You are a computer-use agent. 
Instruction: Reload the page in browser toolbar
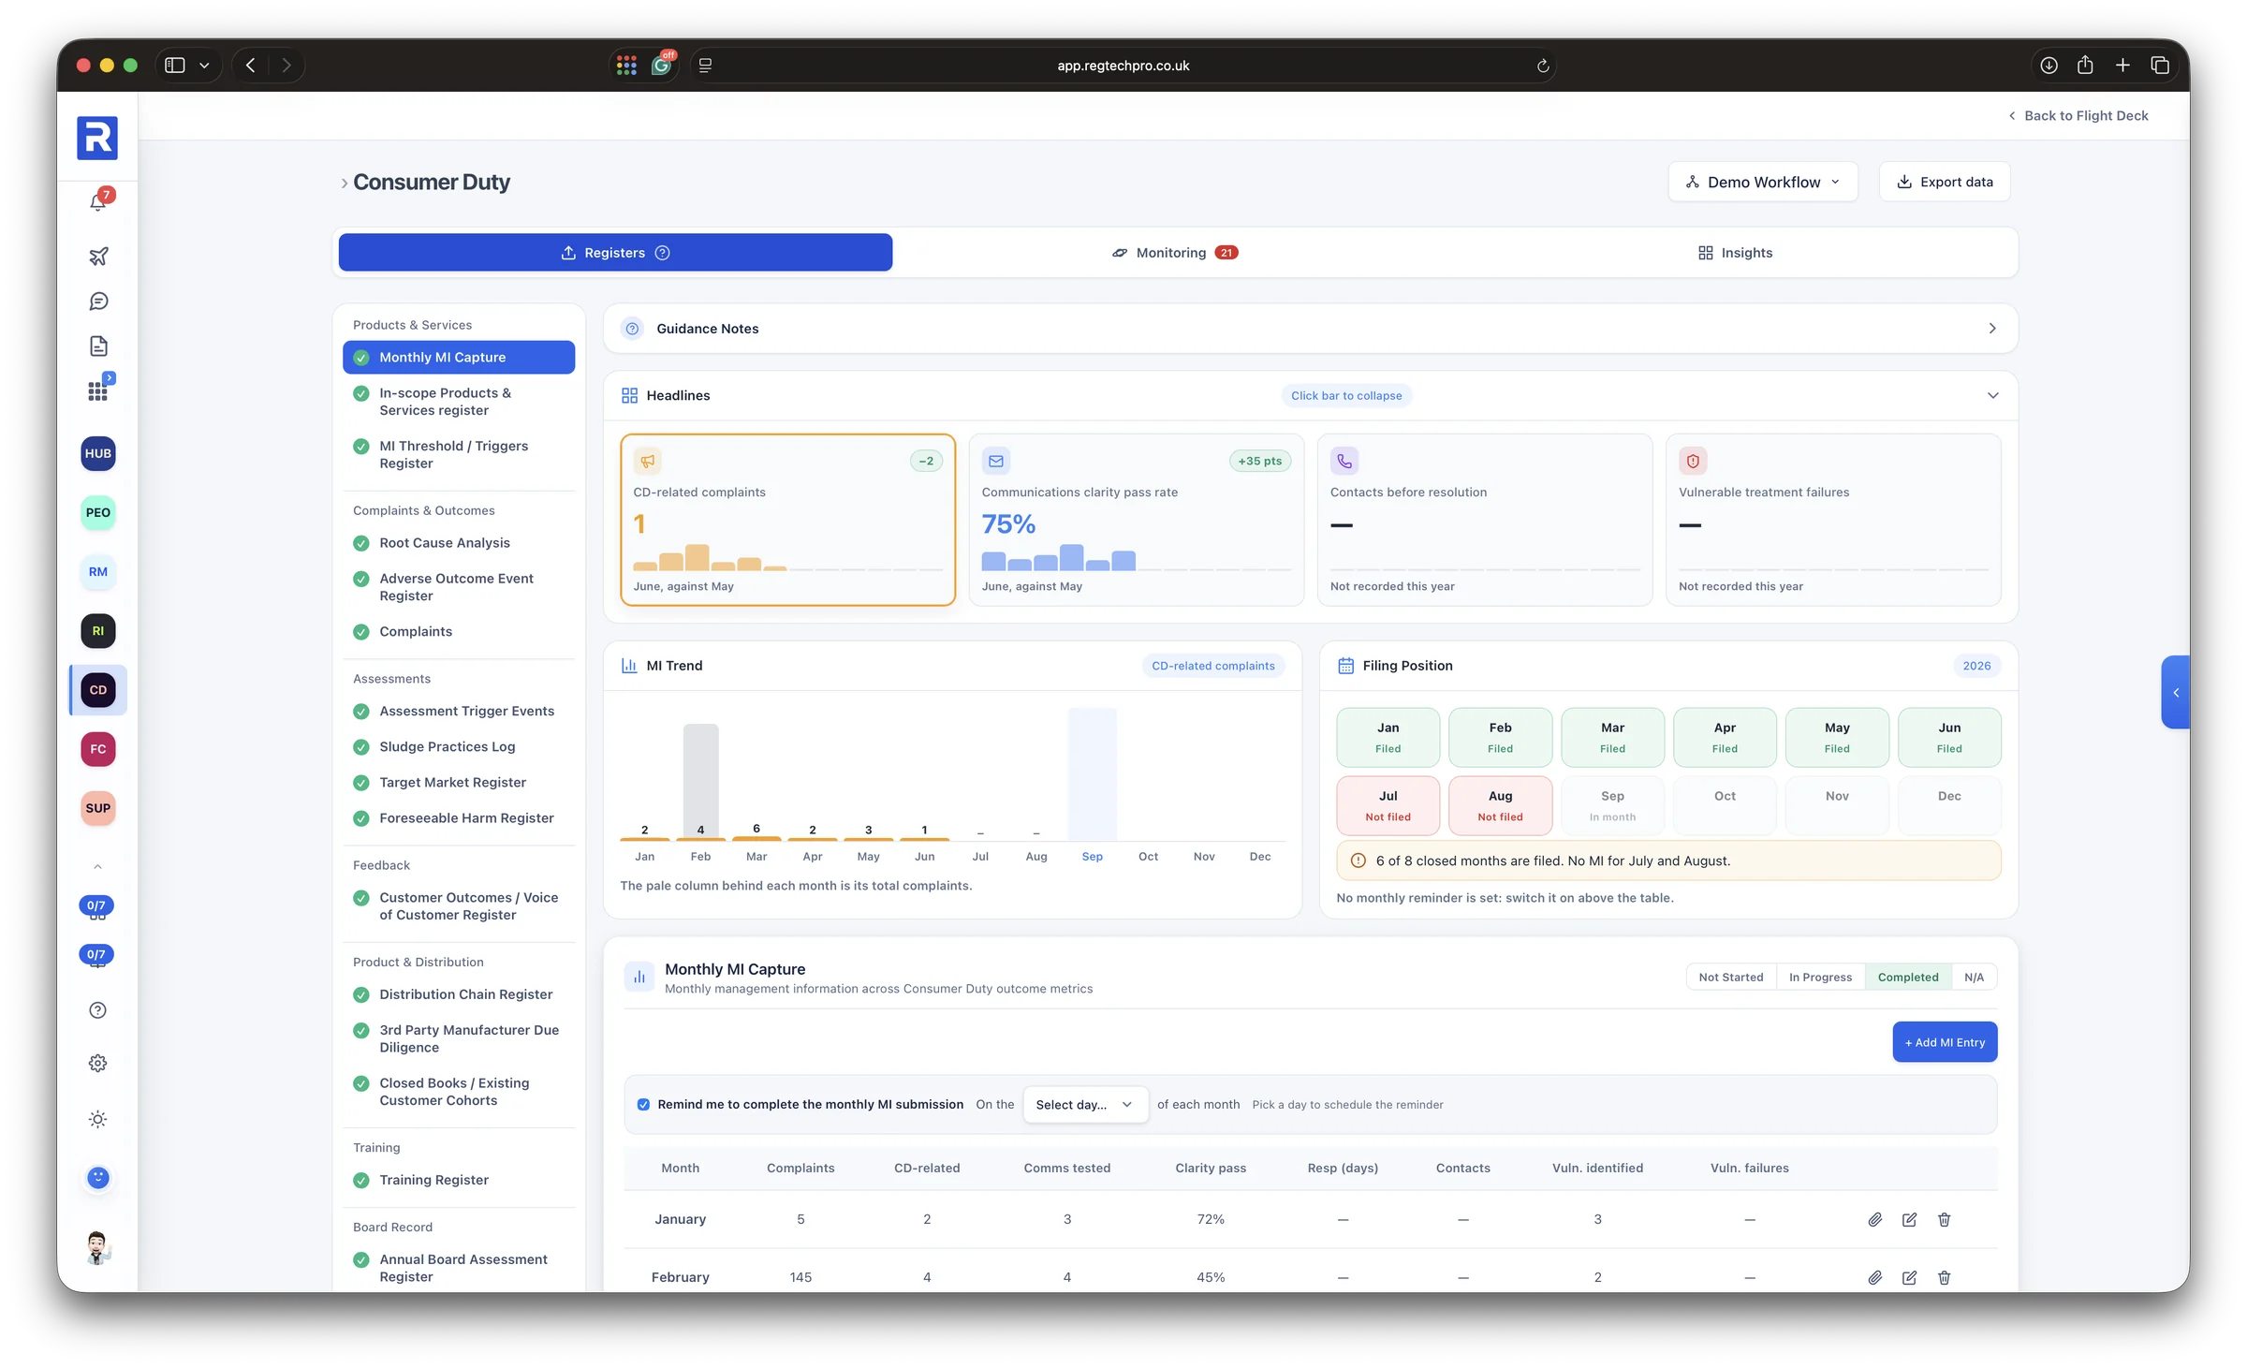click(1542, 66)
